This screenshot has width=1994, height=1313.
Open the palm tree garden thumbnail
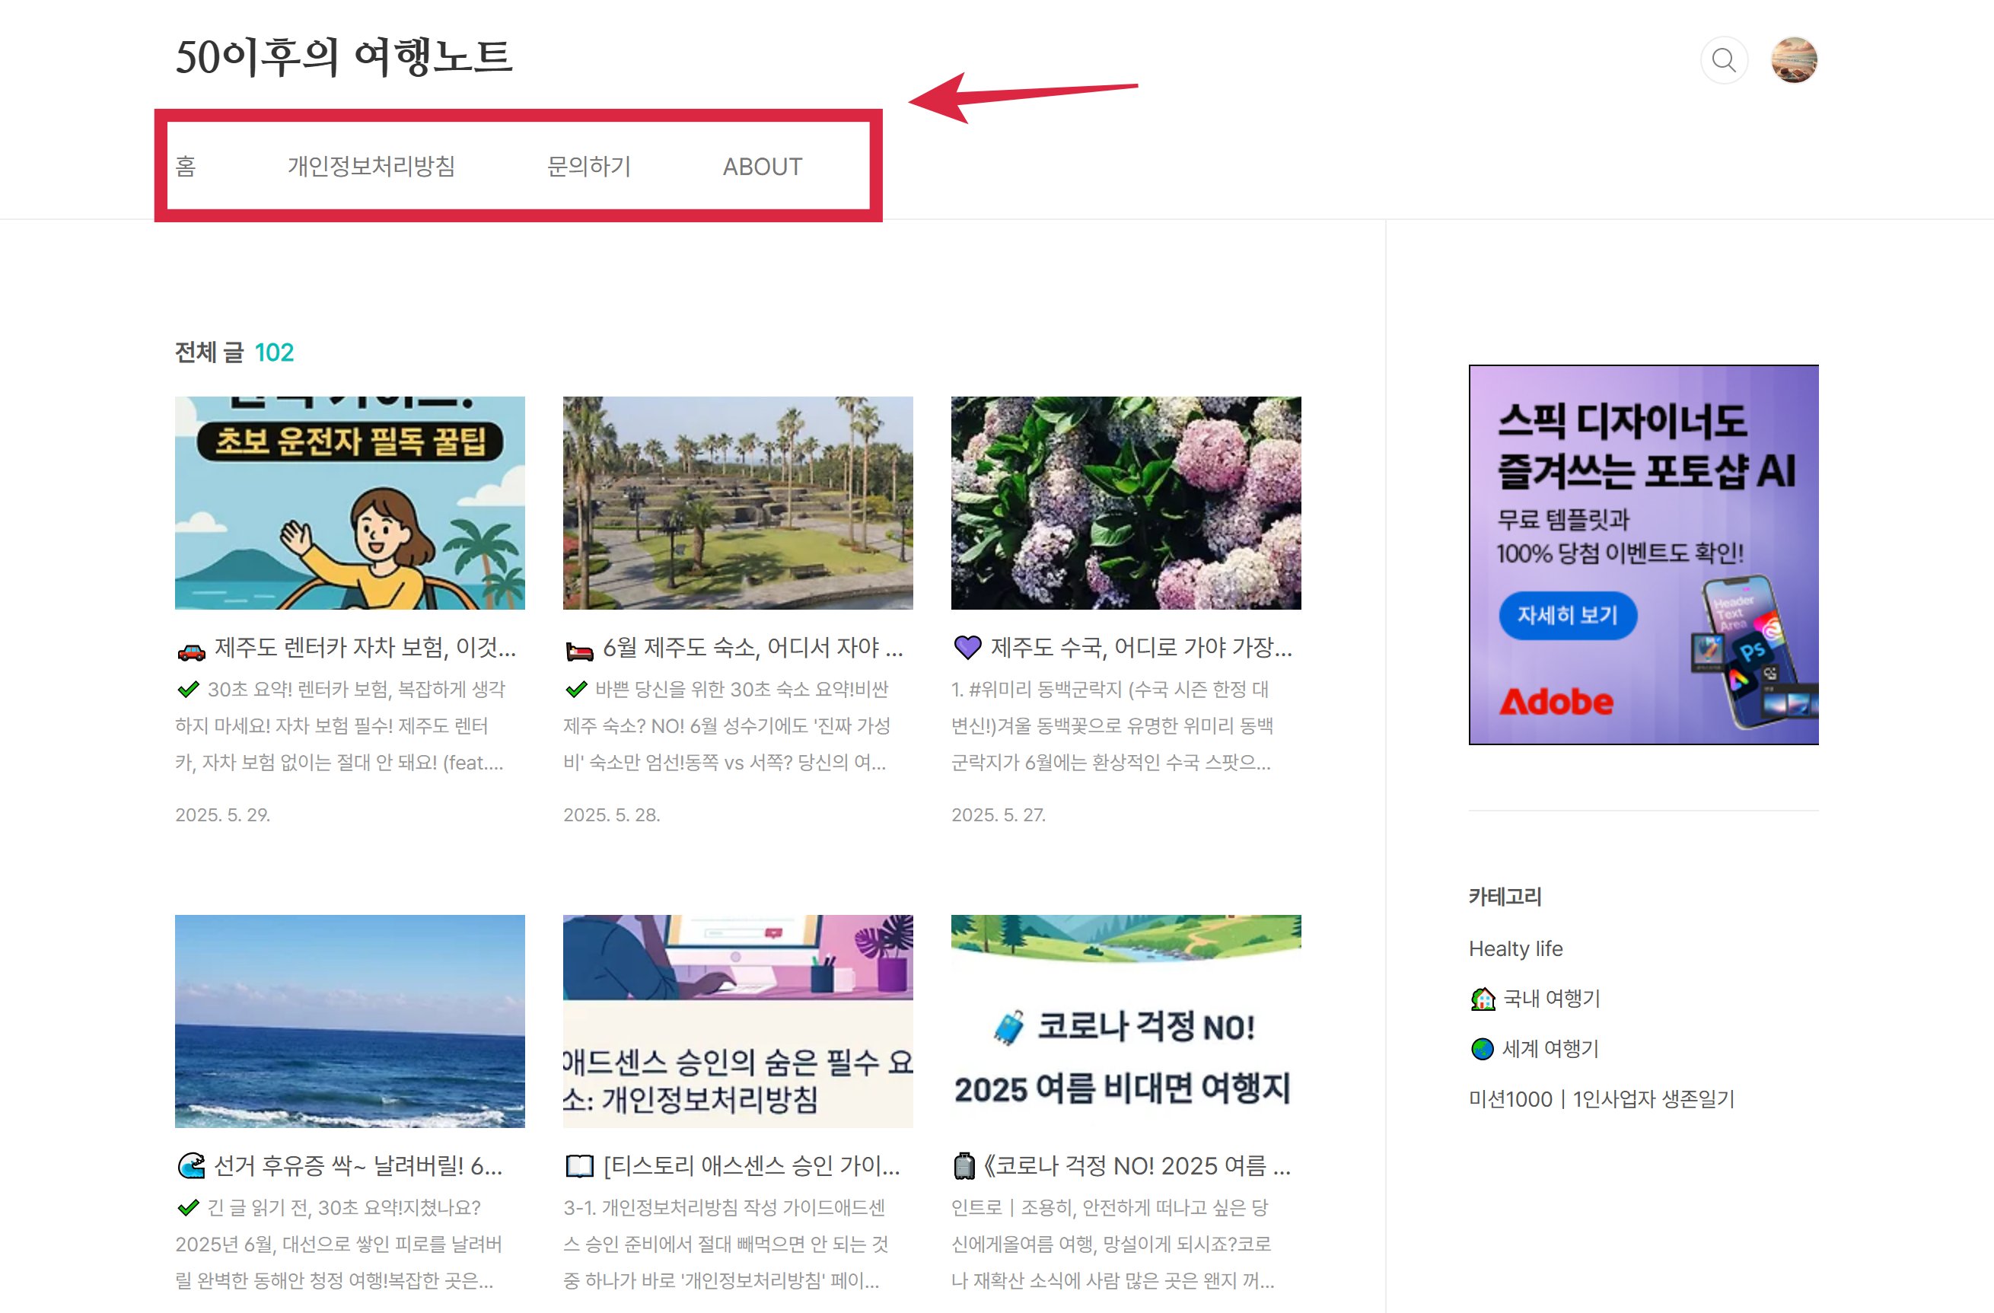click(x=737, y=502)
